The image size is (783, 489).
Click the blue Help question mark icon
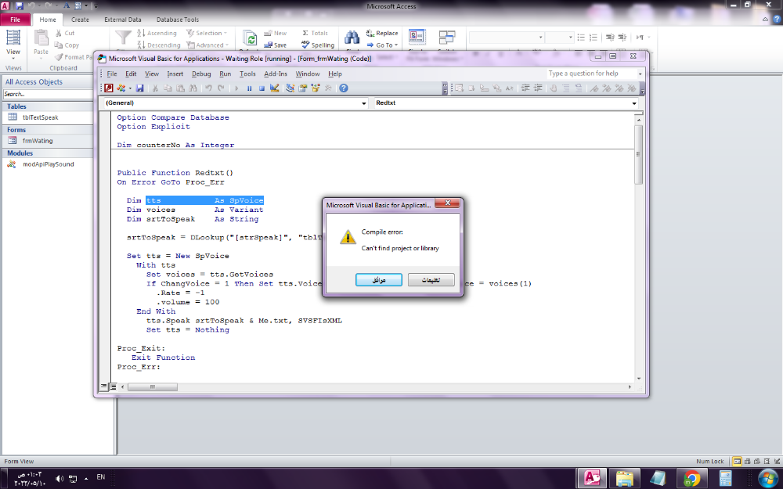(x=344, y=88)
